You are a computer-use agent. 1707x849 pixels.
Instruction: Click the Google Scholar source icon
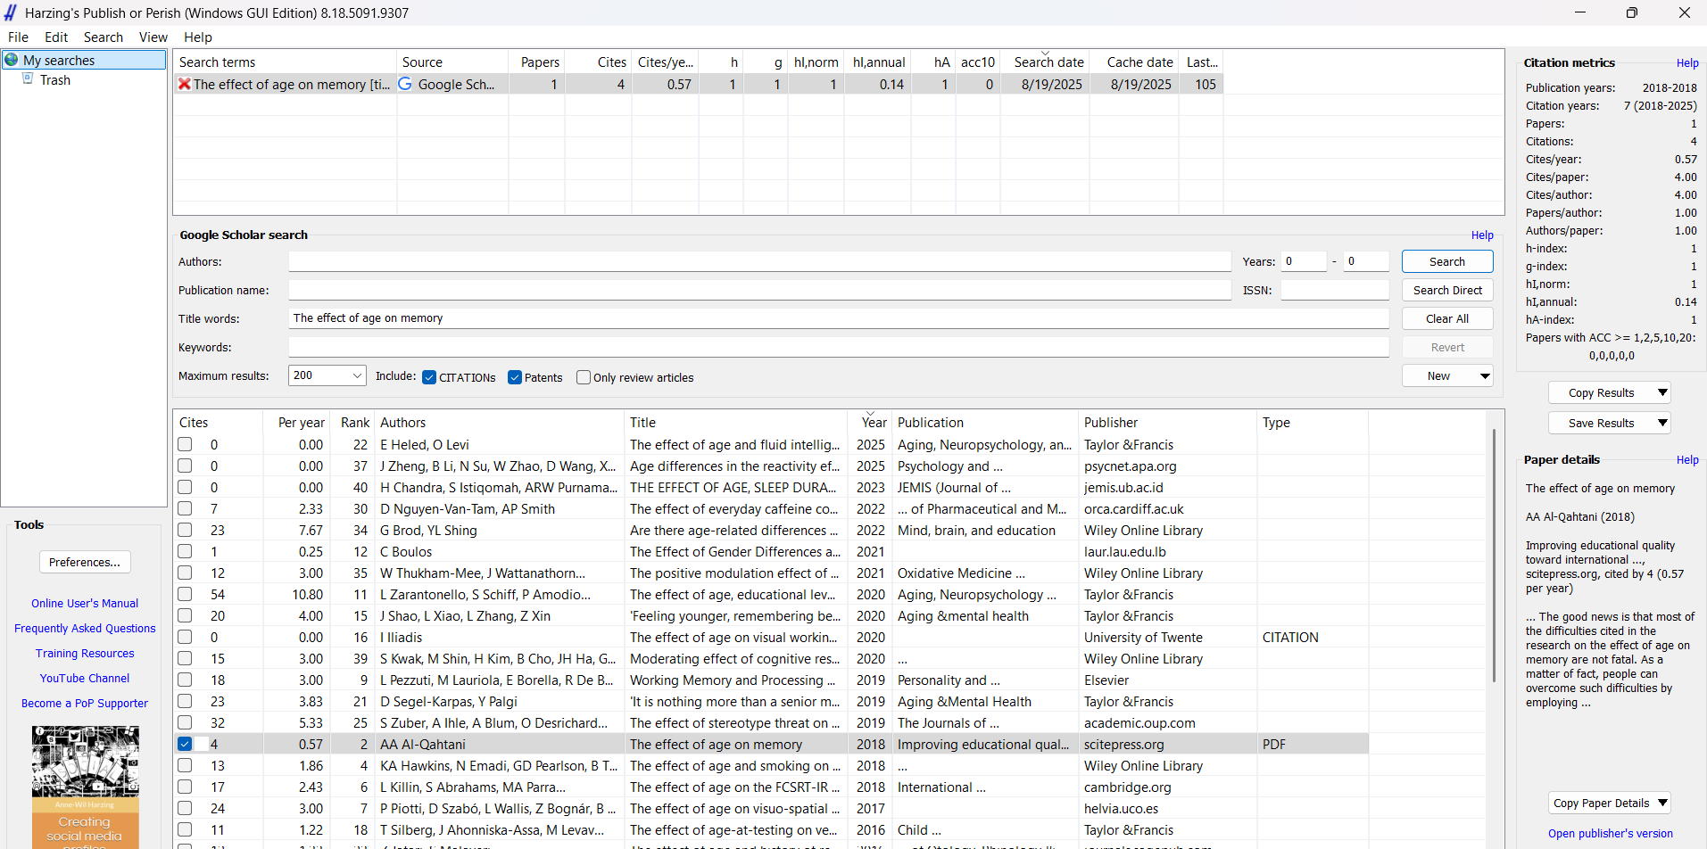(x=405, y=84)
